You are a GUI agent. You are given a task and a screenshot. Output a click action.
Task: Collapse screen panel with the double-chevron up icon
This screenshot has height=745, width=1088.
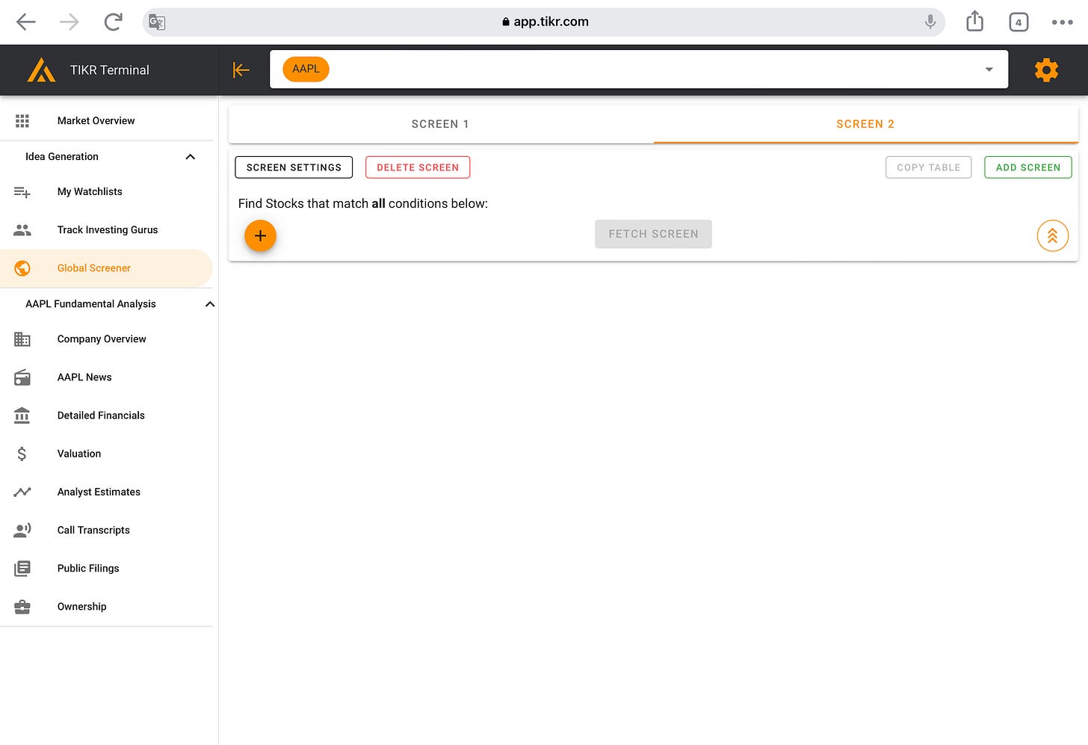pyautogui.click(x=1052, y=235)
